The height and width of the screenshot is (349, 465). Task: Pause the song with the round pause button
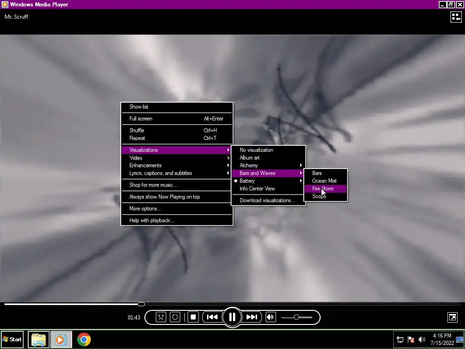pyautogui.click(x=232, y=317)
